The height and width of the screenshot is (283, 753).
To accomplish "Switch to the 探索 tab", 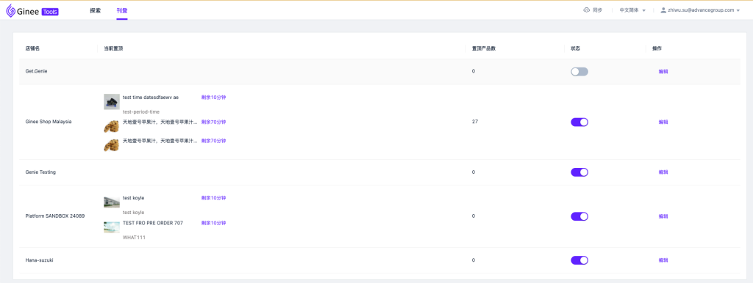I will [x=95, y=10].
